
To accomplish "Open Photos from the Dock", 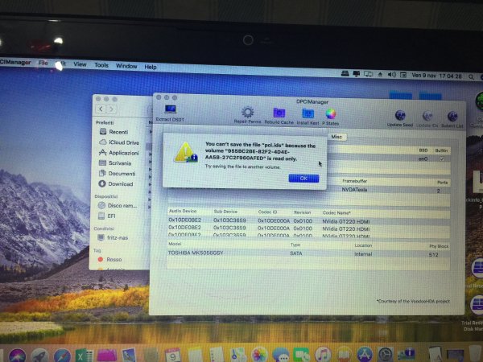I will 259,355.
